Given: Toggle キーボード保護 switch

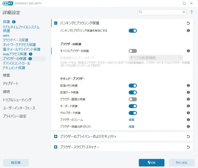Looking at the screenshot, I should 133,106.
